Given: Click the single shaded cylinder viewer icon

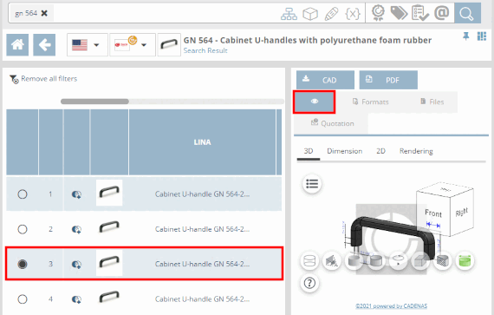Looking at the screenshot, I should click(x=354, y=261).
